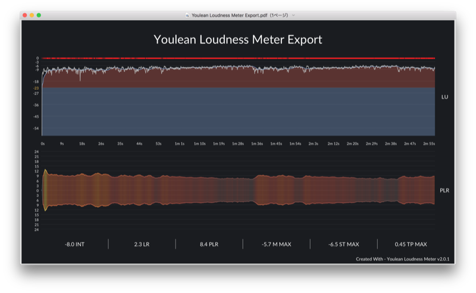Maximize the window with green button
The image size is (476, 293).
click(x=39, y=15)
